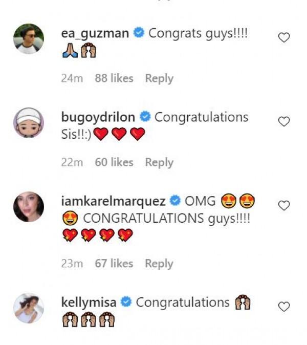Open the ea_guzman username link
Image resolution: width=307 pixels, height=345 pixels.
tap(95, 34)
